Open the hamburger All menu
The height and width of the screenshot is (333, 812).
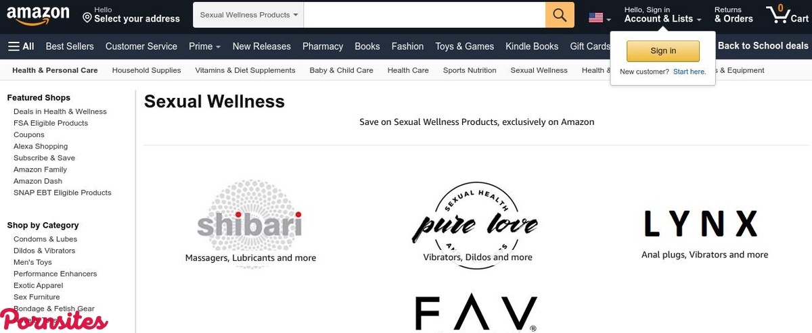21,47
